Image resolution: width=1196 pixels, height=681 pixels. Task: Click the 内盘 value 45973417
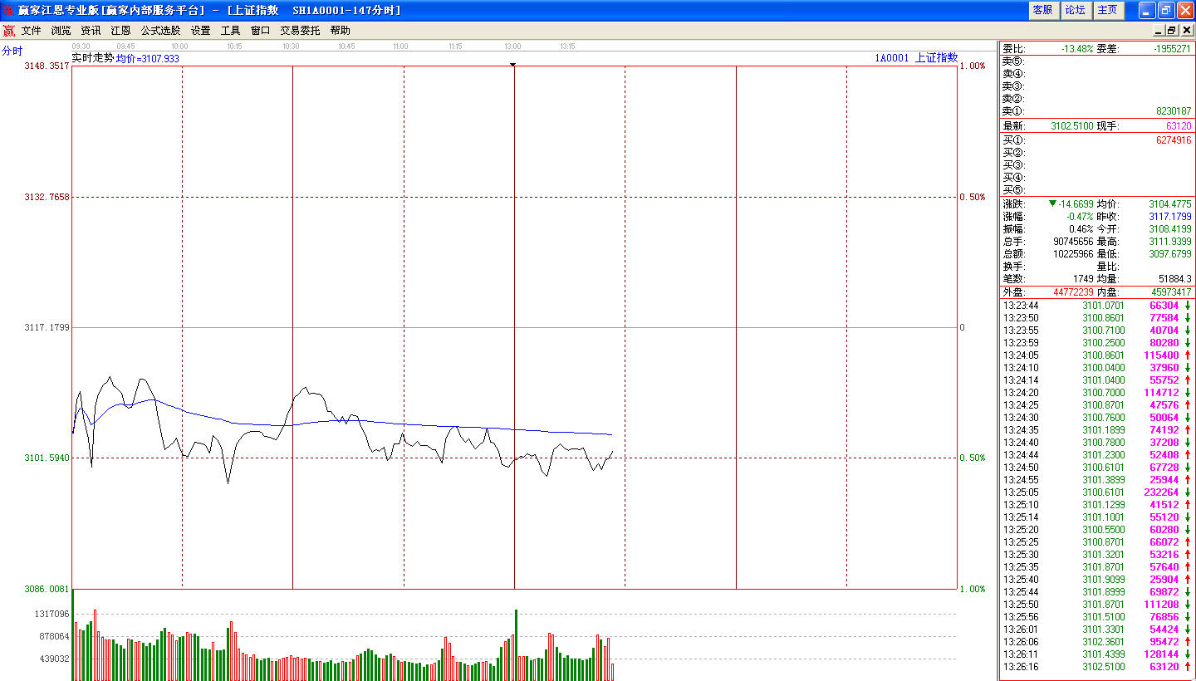[1171, 292]
